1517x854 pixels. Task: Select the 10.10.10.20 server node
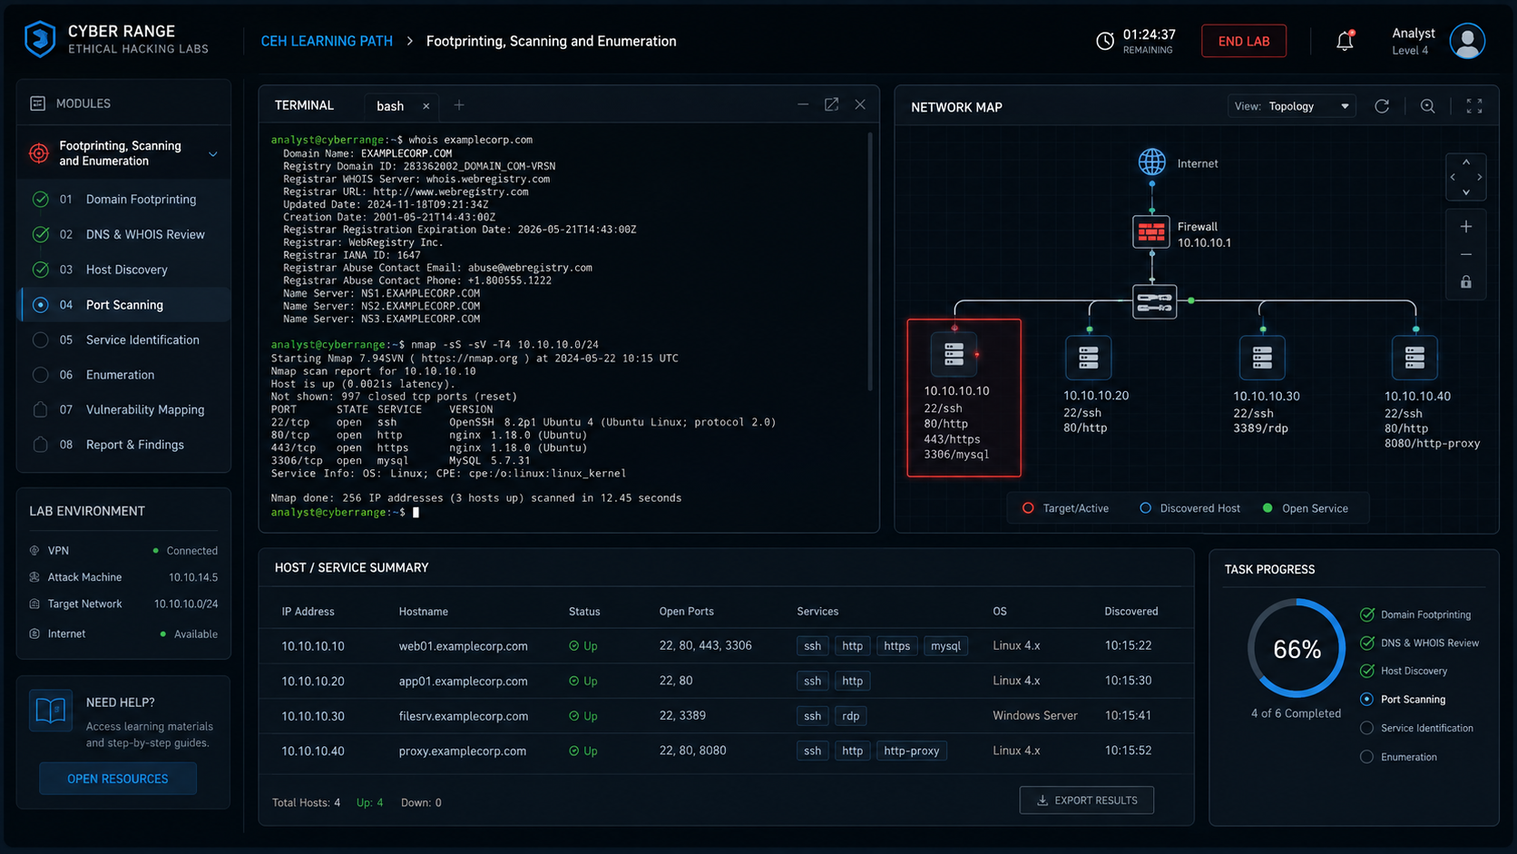pos(1089,358)
